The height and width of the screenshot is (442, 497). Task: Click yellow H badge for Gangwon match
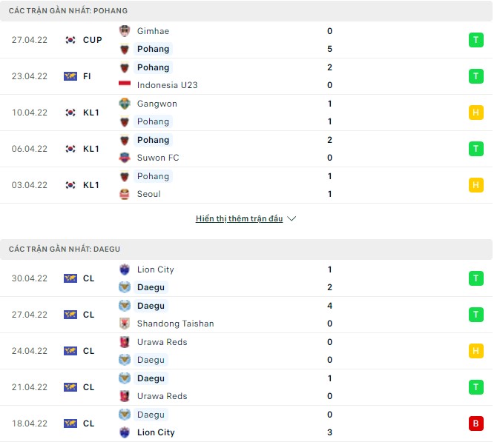coord(475,113)
